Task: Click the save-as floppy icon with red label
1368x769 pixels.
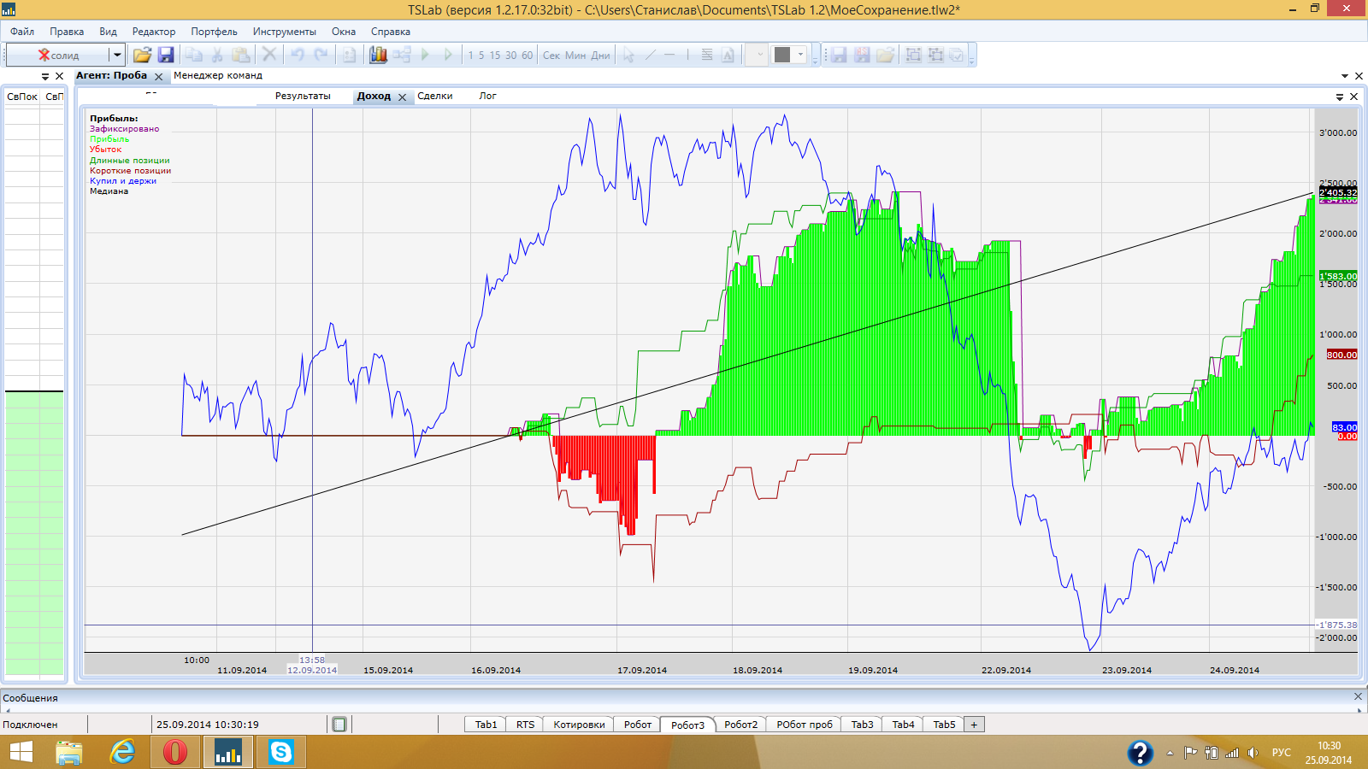Action: point(862,55)
